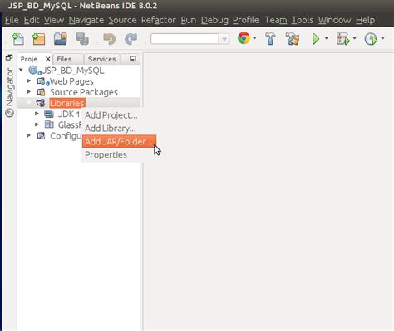This screenshot has height=331, width=394.
Task: Run the project with the green arrow
Action: pyautogui.click(x=316, y=39)
